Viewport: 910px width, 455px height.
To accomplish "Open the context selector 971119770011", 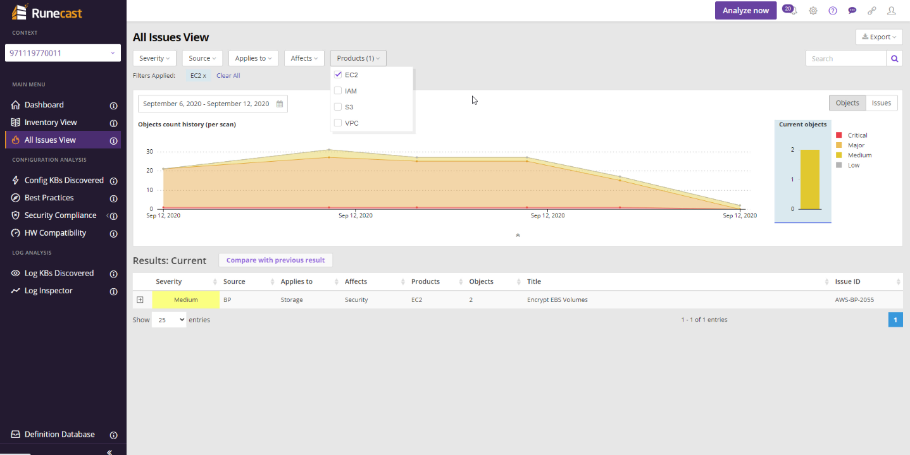I will click(63, 53).
